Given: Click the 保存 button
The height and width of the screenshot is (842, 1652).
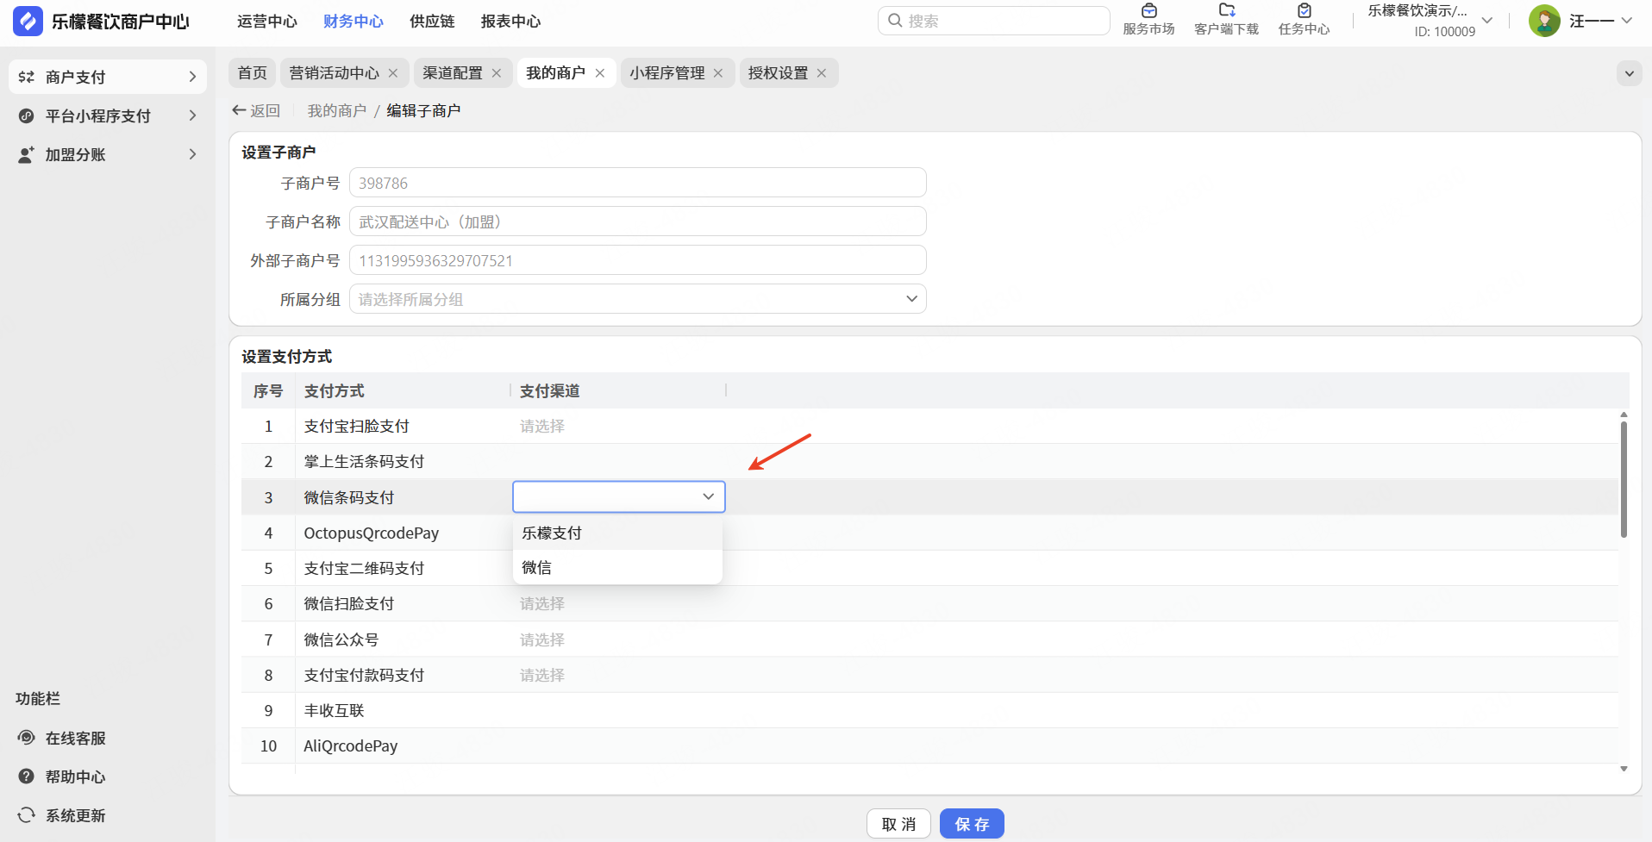Looking at the screenshot, I should (972, 824).
